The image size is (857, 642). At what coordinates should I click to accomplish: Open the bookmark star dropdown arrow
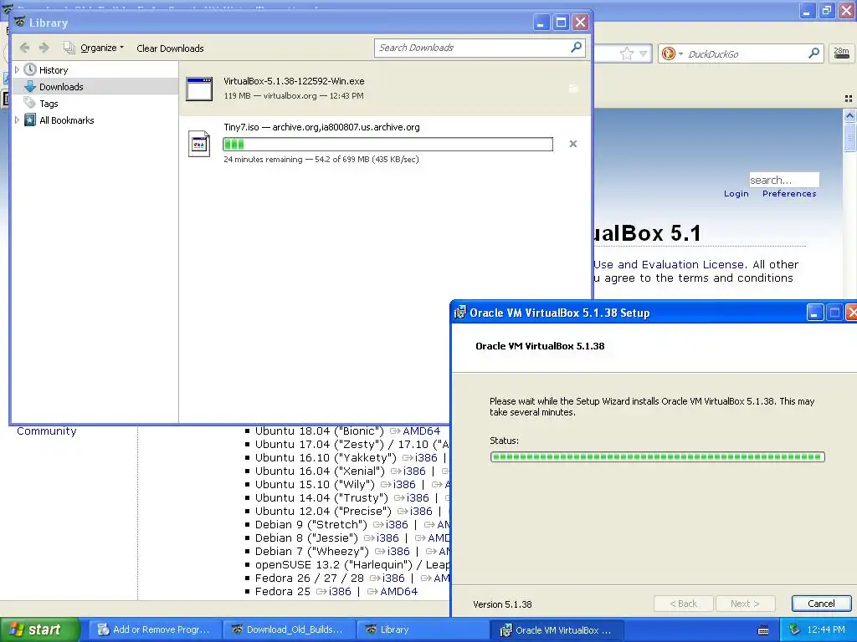click(x=644, y=53)
